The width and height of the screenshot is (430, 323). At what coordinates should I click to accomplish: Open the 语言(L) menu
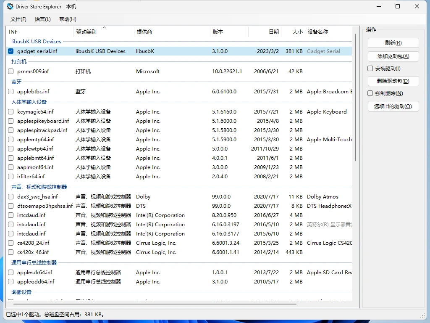(x=43, y=19)
